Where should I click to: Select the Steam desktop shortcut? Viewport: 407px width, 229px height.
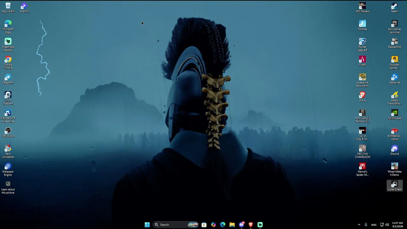coord(395,8)
